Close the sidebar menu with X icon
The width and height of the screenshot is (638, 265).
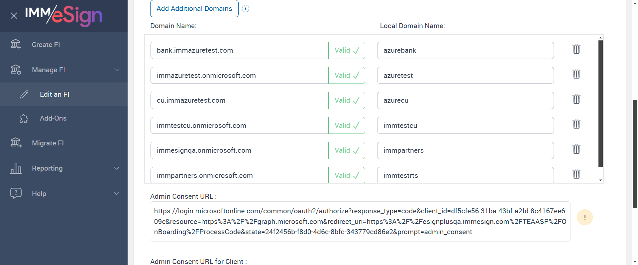point(14,16)
